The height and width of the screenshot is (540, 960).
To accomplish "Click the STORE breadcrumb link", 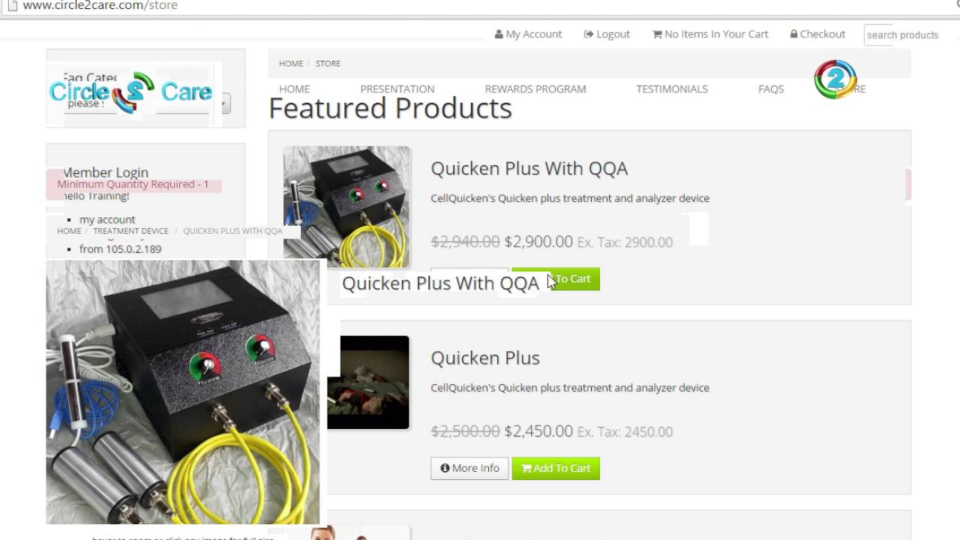I will 328,64.
